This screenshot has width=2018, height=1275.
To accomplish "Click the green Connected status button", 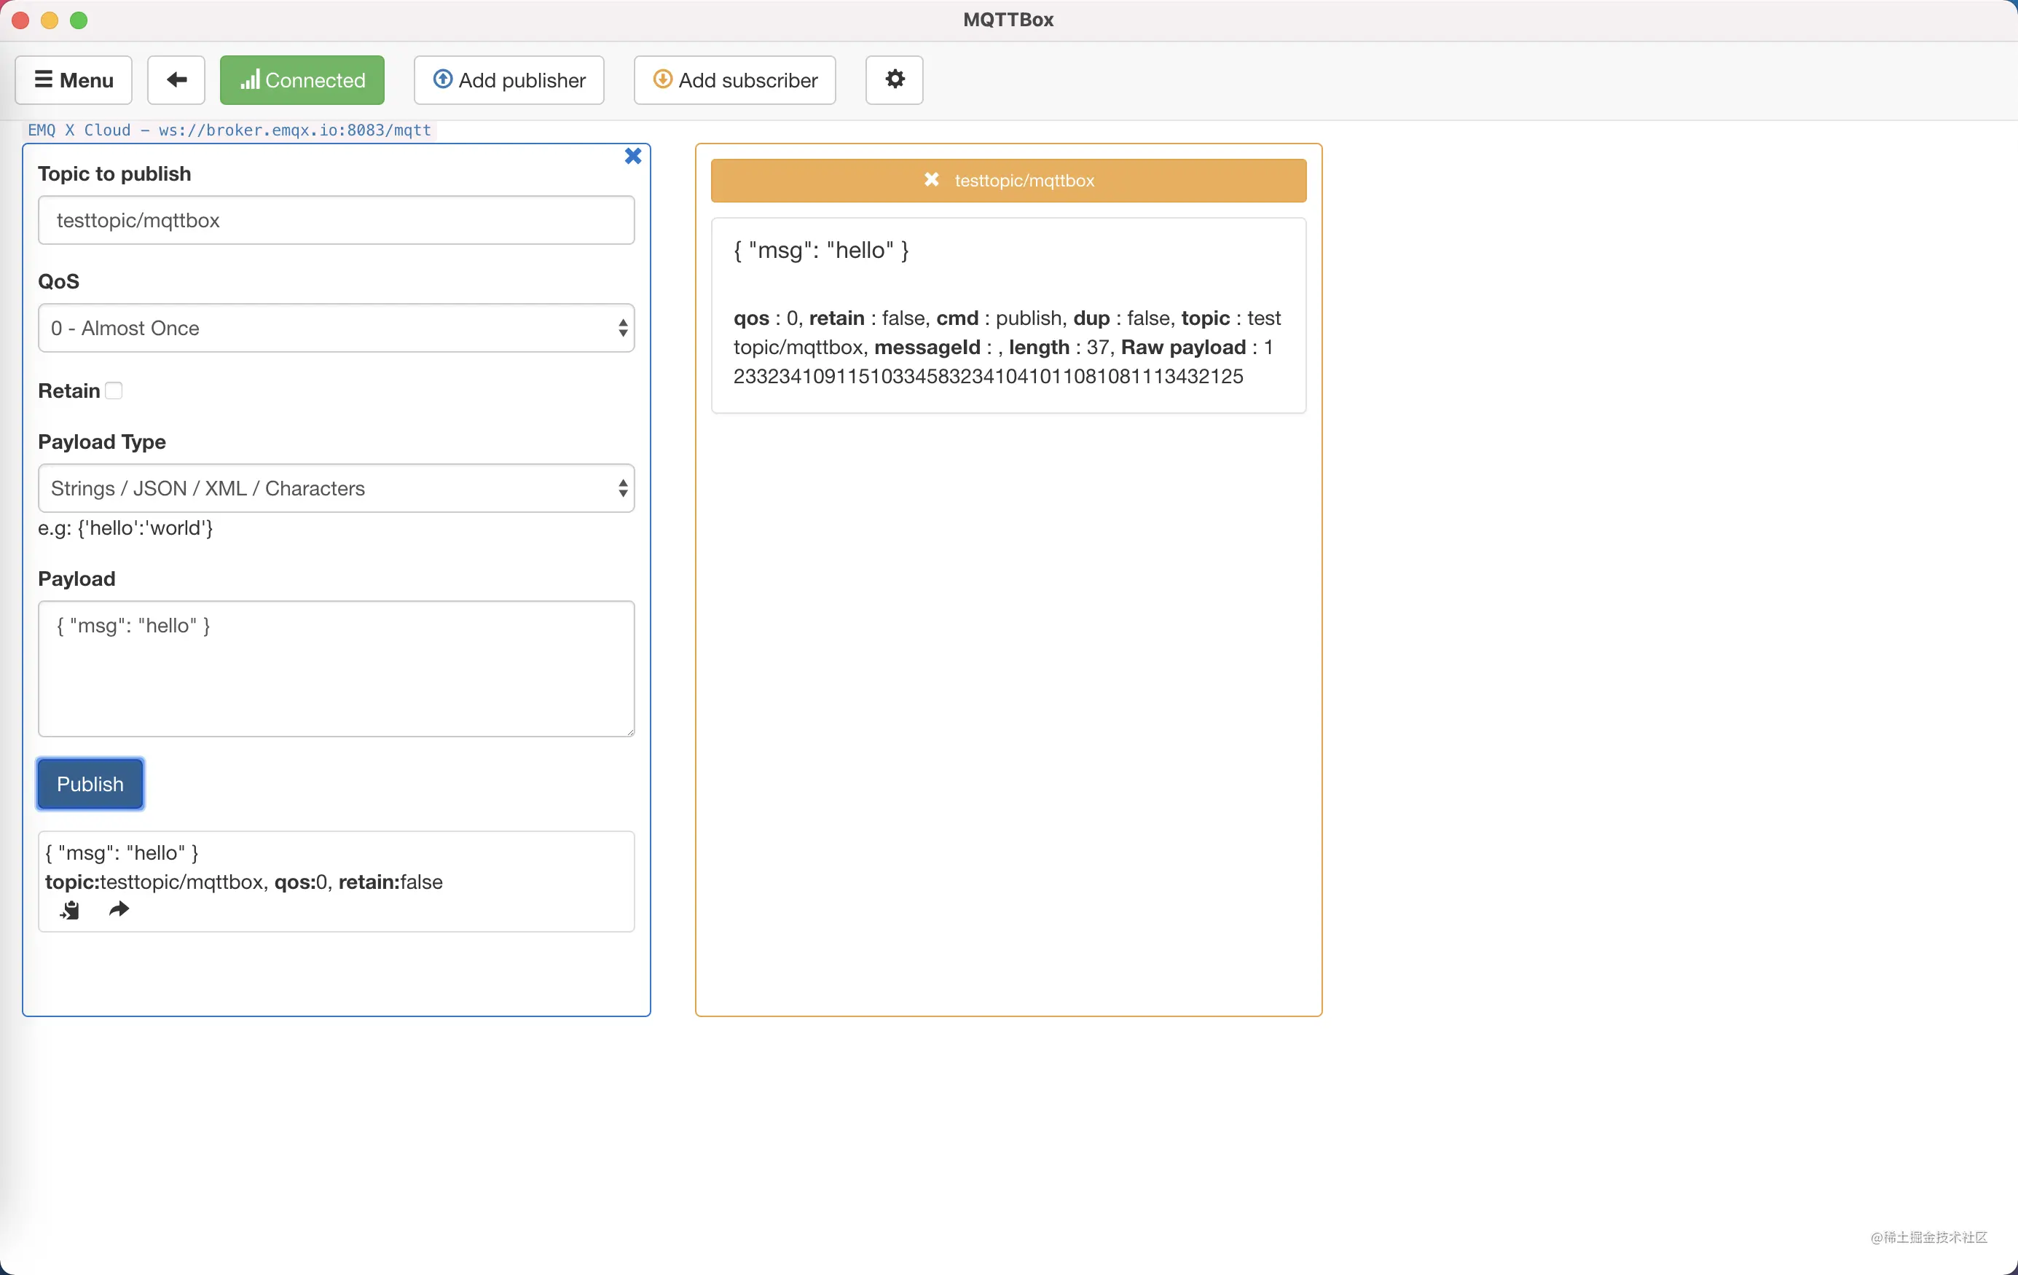I will pos(302,79).
